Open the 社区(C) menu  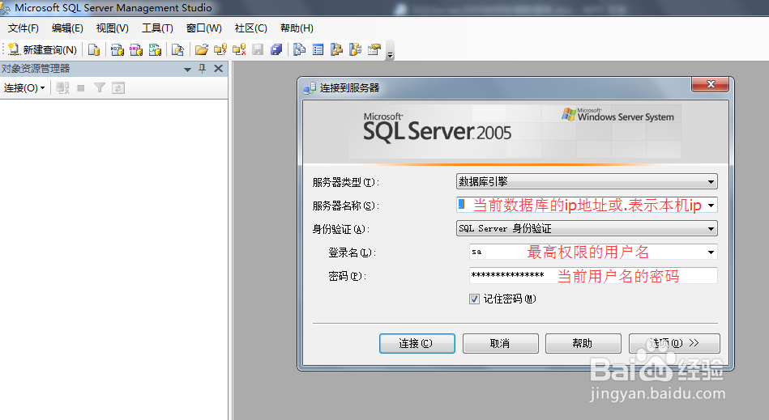pyautogui.click(x=250, y=28)
